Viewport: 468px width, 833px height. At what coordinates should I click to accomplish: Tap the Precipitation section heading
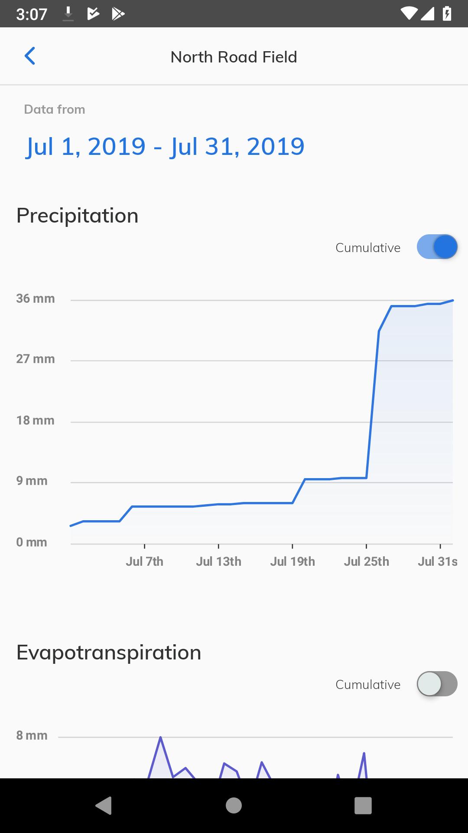pos(77,216)
